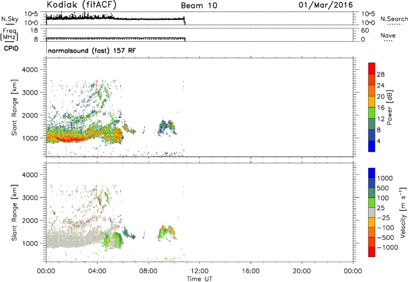Click the frequency trace in the MHz panel
Screen dimensions: 408x282
pos(116,38)
